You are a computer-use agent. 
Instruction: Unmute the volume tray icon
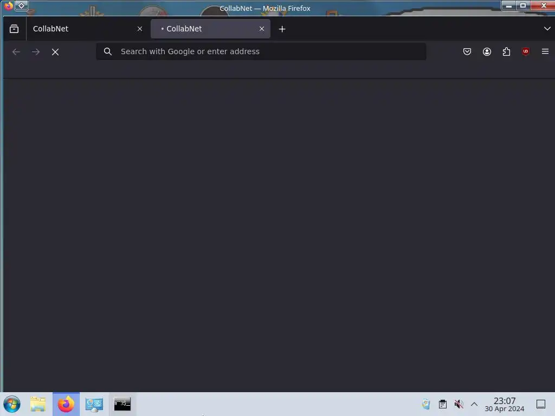[x=459, y=404]
